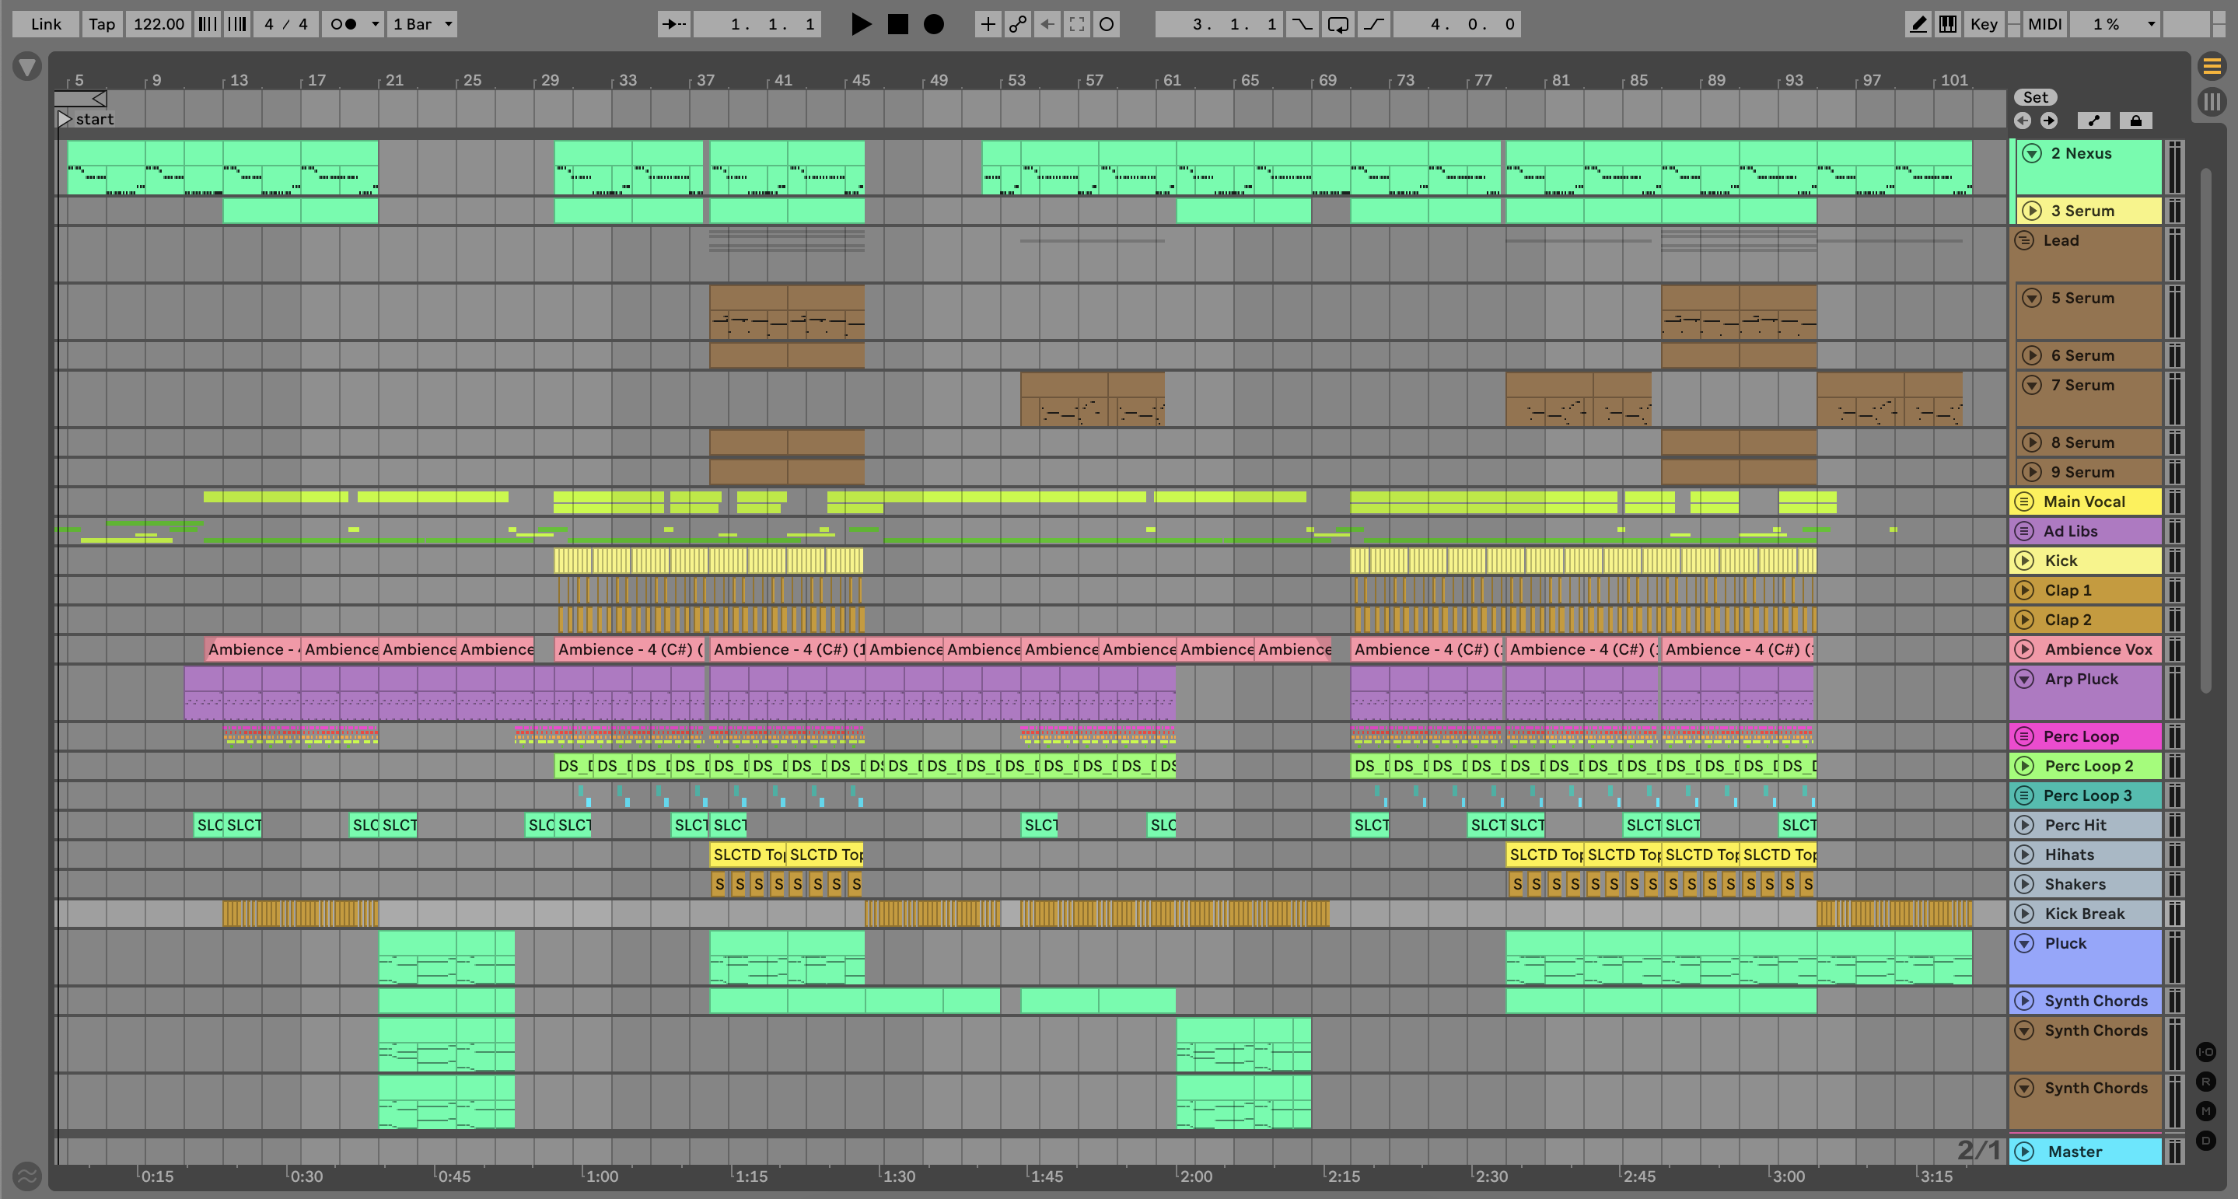This screenshot has width=2238, height=1199.
Task: Click the Stop button in transport
Action: pyautogui.click(x=897, y=24)
